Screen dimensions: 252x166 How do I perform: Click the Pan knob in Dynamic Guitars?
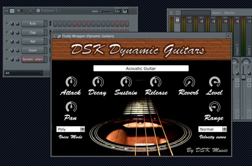71,107
